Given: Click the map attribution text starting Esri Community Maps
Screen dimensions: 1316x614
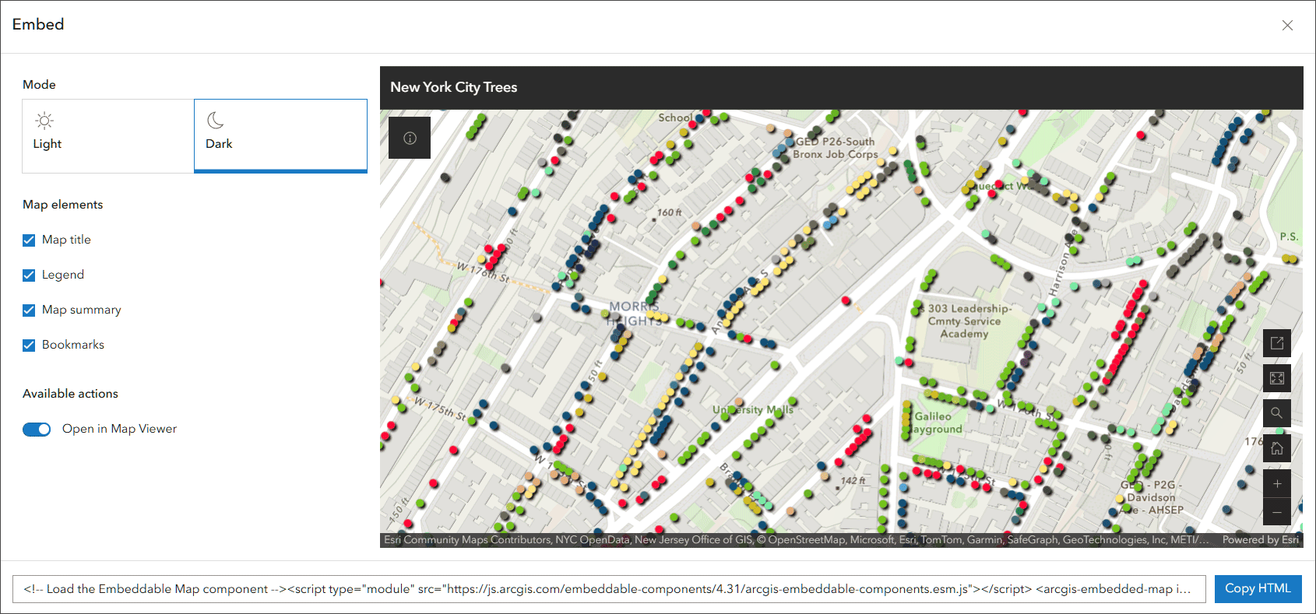Looking at the screenshot, I should coord(796,540).
